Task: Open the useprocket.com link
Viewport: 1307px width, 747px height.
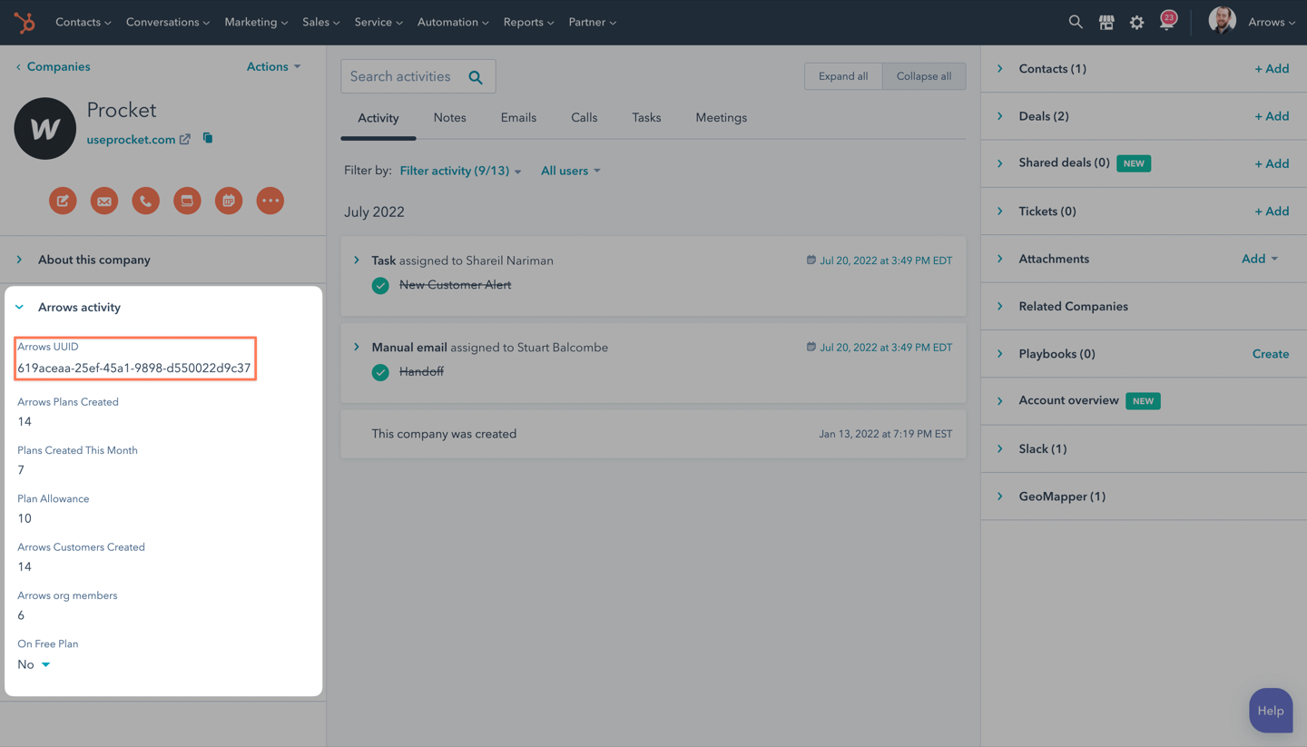Action: [131, 139]
